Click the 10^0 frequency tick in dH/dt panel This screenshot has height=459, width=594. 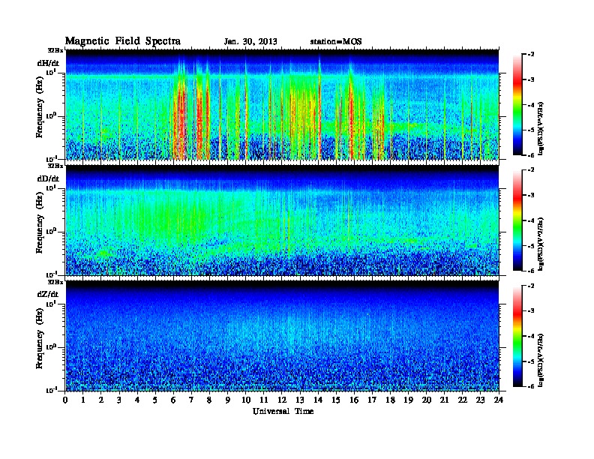pyautogui.click(x=51, y=115)
